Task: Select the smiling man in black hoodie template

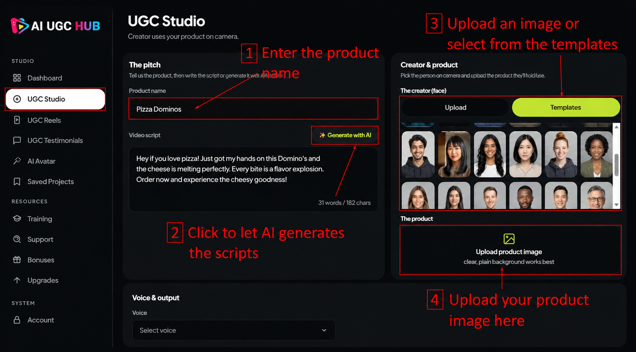Action: [x=418, y=154]
